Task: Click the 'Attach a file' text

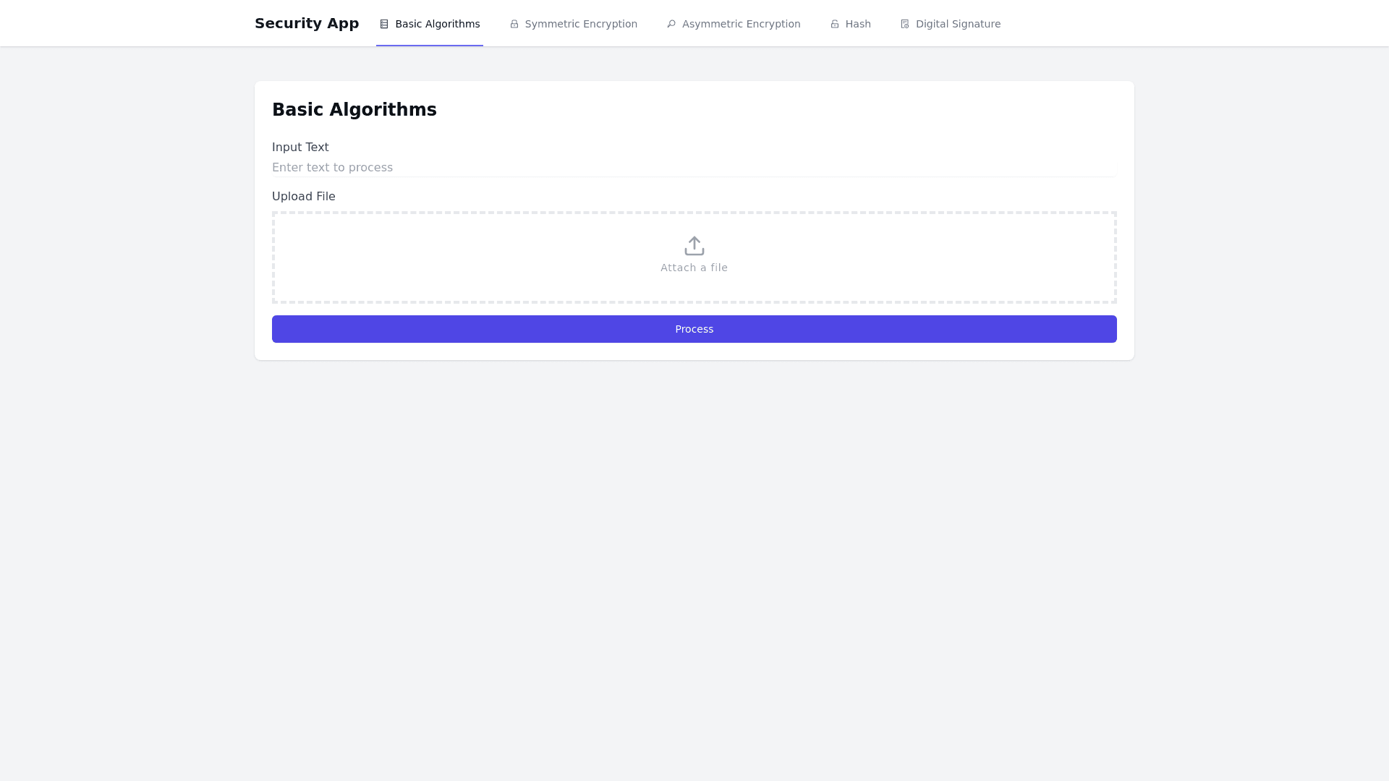Action: coord(694,268)
